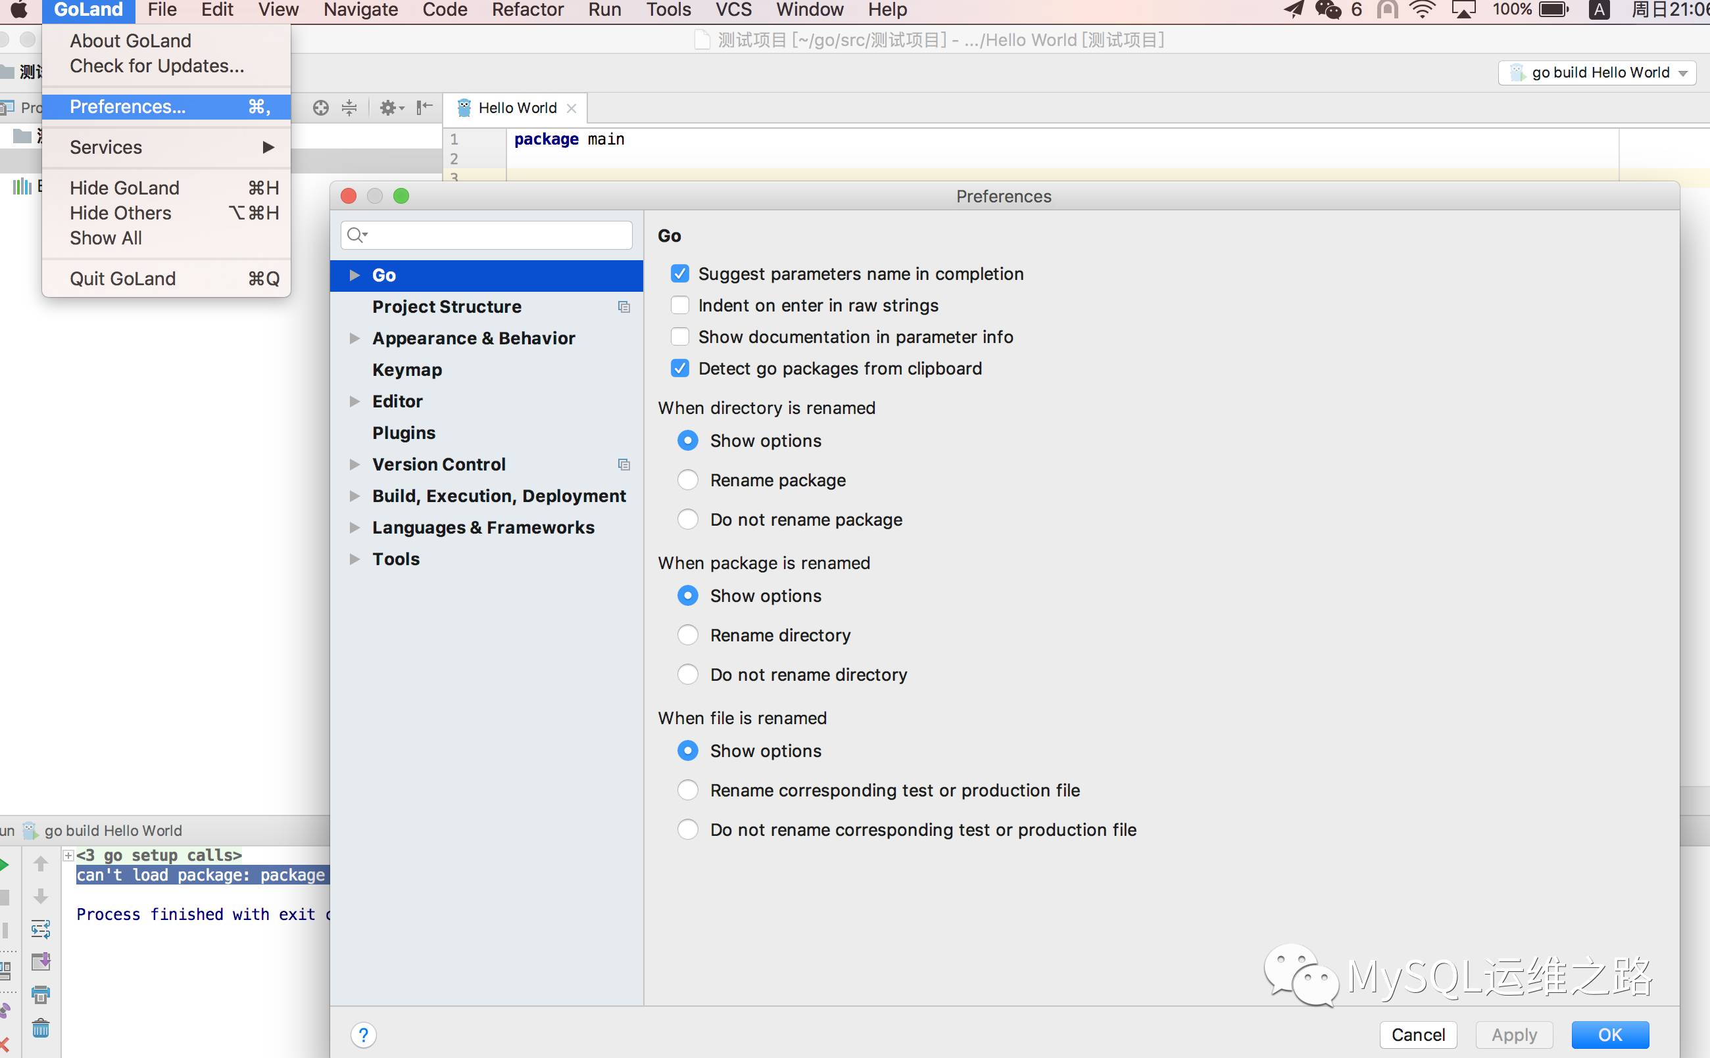Uncheck Suggest parameters name in completion
This screenshot has width=1710, height=1058.
tap(680, 273)
